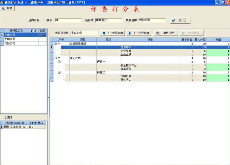Viewport: 230px width, 165px height.
Task: Restore down the 评委打分系统 window
Action: click(x=222, y=2)
